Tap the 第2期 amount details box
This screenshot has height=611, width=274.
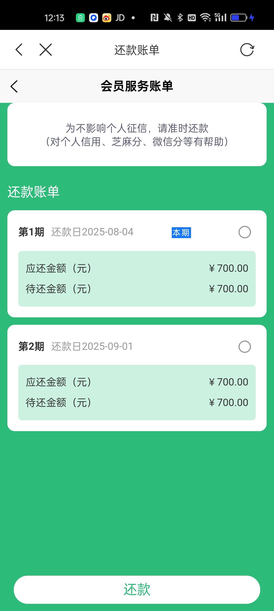137,392
